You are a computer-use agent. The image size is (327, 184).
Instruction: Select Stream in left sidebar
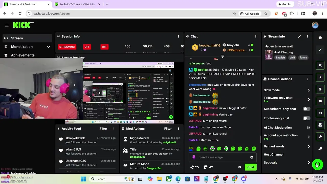[x=27, y=38]
